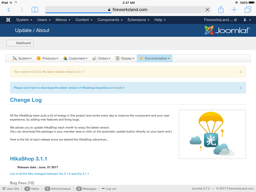Screen dimensions: 256x192
Task: Open the Content menu
Action: [84, 20]
